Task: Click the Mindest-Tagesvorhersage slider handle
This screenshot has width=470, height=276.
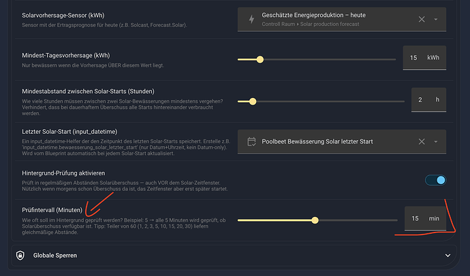Action: [260, 60]
